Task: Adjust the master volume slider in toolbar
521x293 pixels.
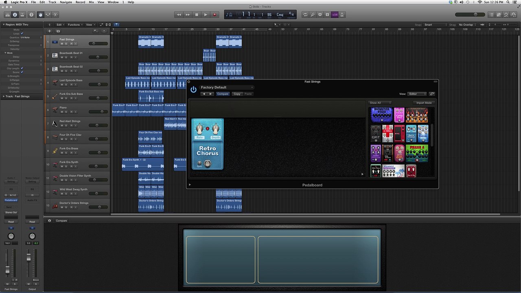Action: [x=469, y=15]
